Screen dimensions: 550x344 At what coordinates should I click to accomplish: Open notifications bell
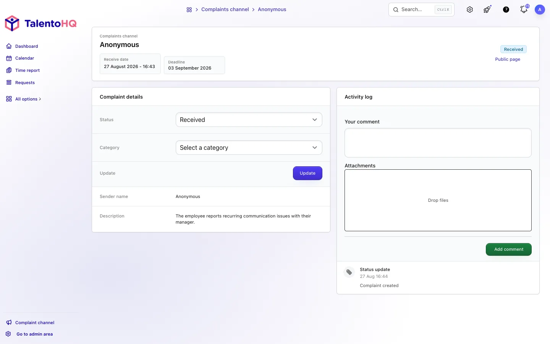point(524,10)
